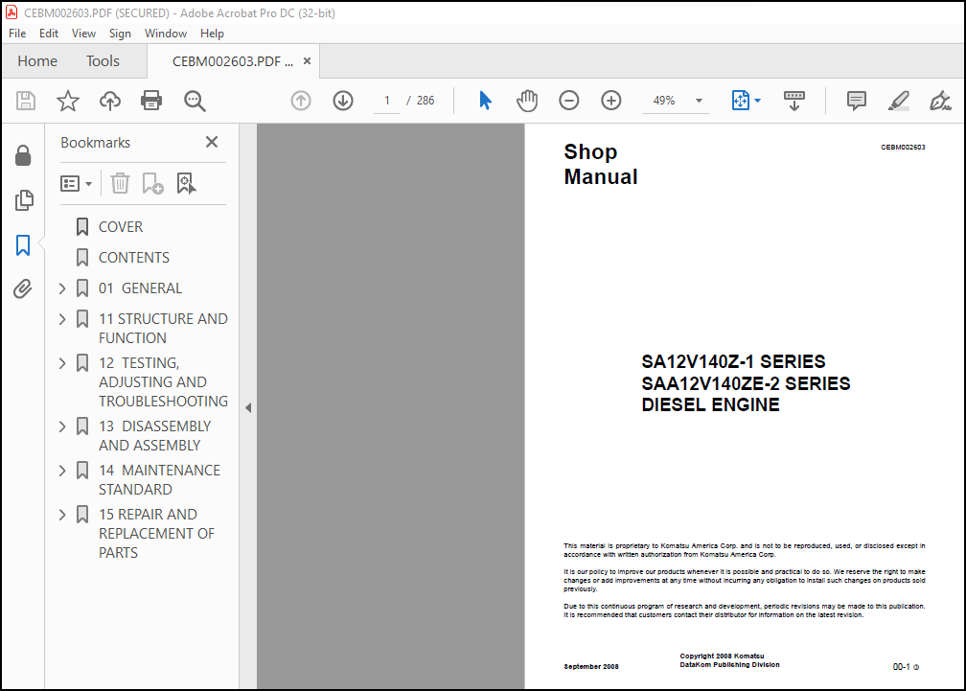Click the "CEBM002603" code on the page
Image resolution: width=966 pixels, height=691 pixels.
(x=903, y=148)
